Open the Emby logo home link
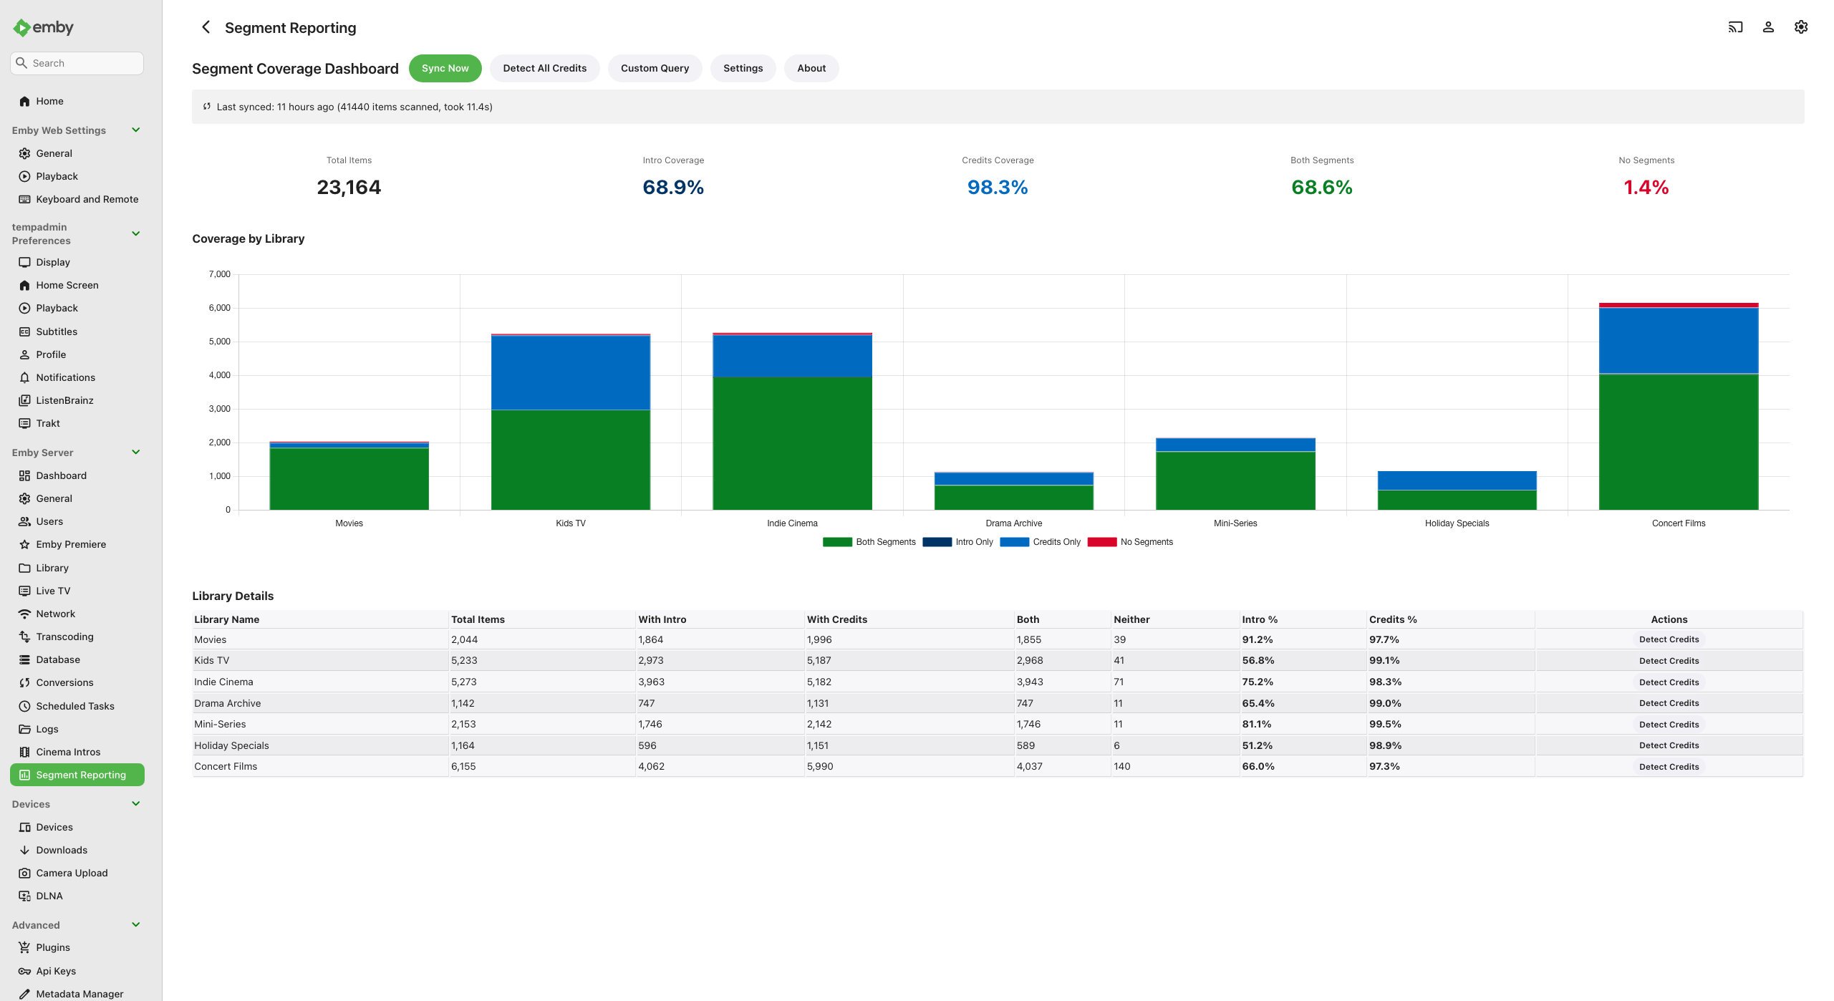The width and height of the screenshot is (1834, 1001). [44, 27]
